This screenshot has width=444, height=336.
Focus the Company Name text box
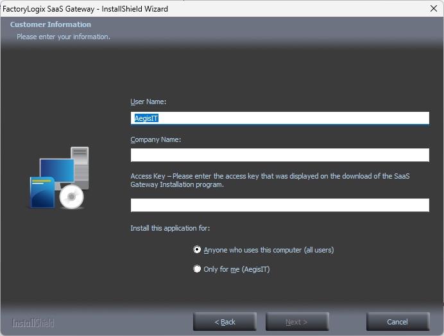click(x=280, y=155)
